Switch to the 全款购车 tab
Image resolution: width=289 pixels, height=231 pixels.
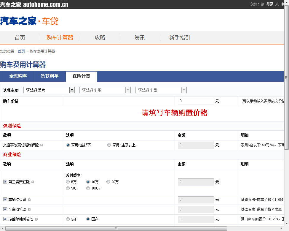click(18, 76)
